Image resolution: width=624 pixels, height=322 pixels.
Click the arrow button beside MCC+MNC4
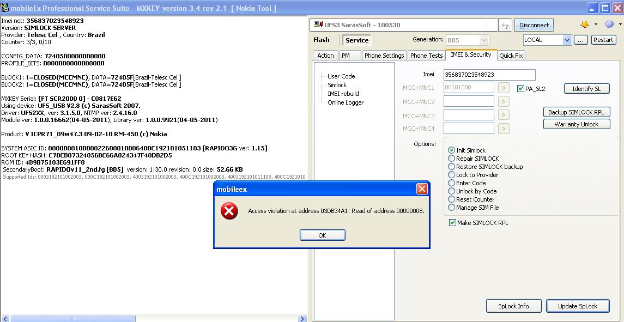[x=504, y=129]
